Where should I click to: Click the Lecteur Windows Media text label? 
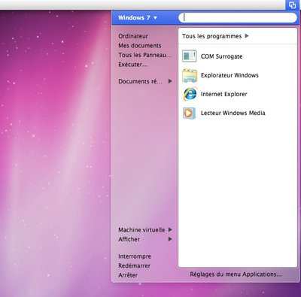233,113
